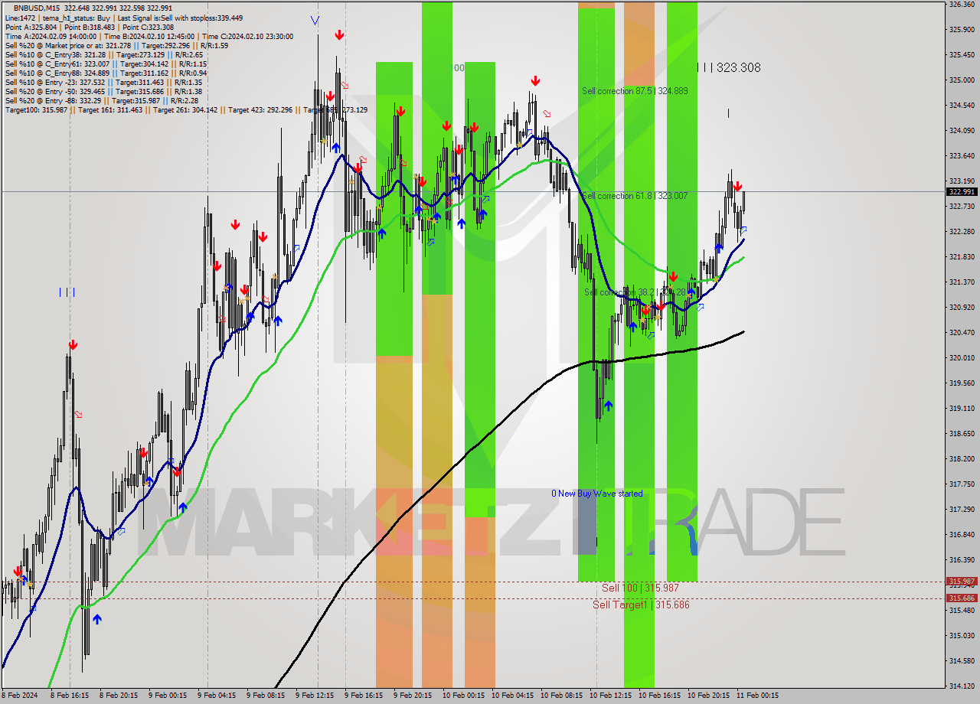Click the '0 New Buy Wave started' label
The height and width of the screenshot is (704, 980).
pyautogui.click(x=597, y=494)
